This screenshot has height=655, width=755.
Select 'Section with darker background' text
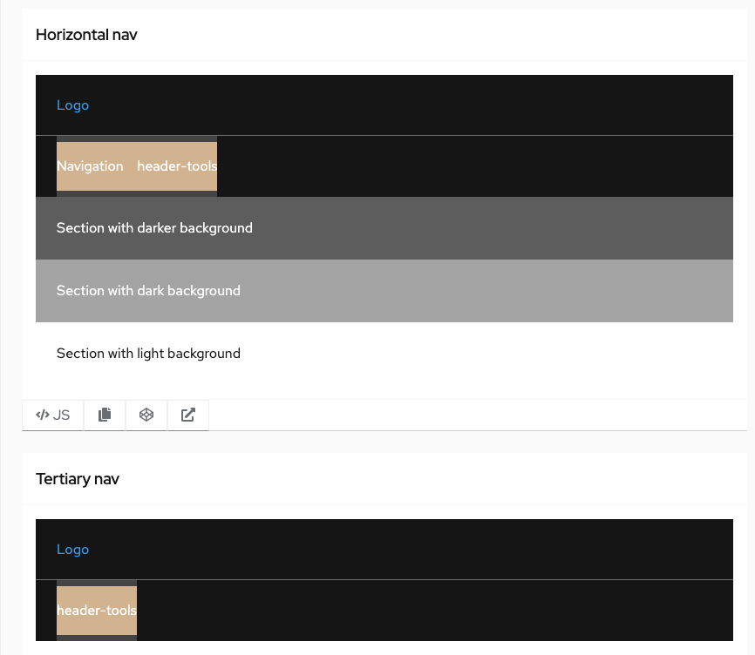154,228
